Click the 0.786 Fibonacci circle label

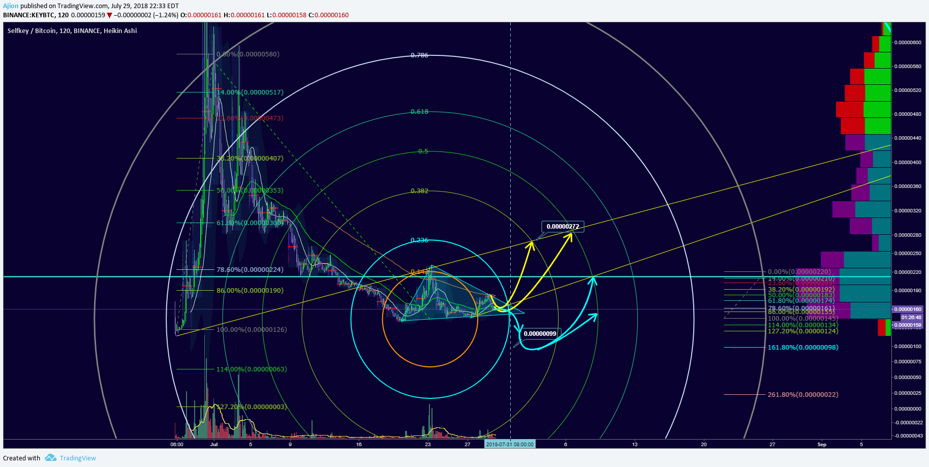click(419, 55)
